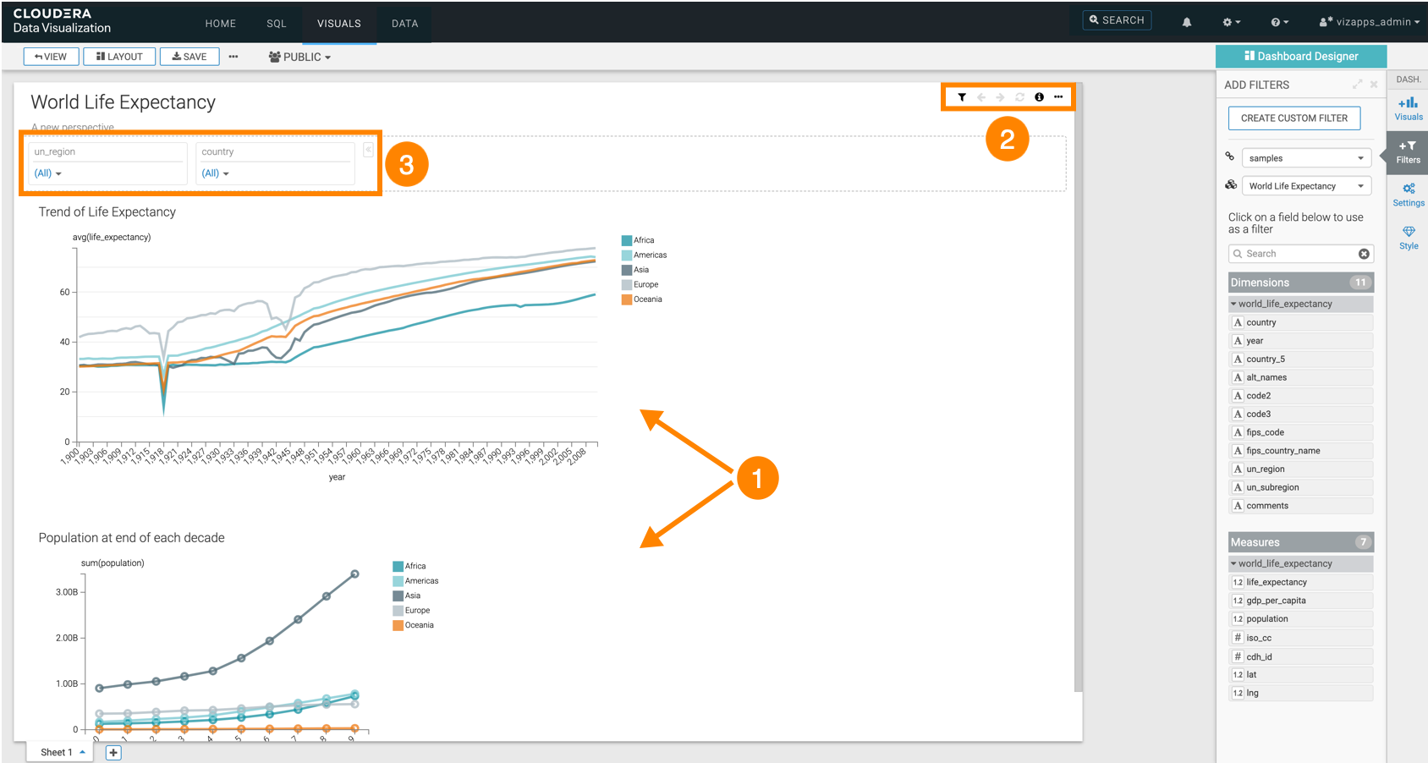Switch to the SQL tab

(276, 24)
